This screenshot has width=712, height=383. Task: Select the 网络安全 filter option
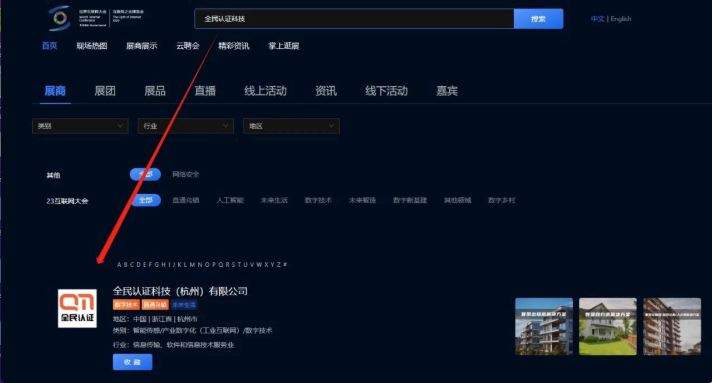[185, 175]
